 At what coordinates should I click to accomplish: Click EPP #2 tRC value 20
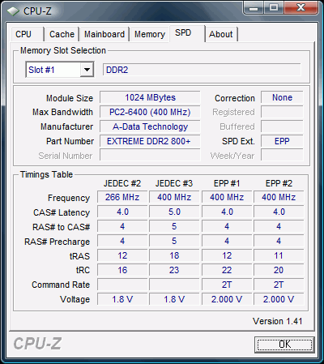279,270
